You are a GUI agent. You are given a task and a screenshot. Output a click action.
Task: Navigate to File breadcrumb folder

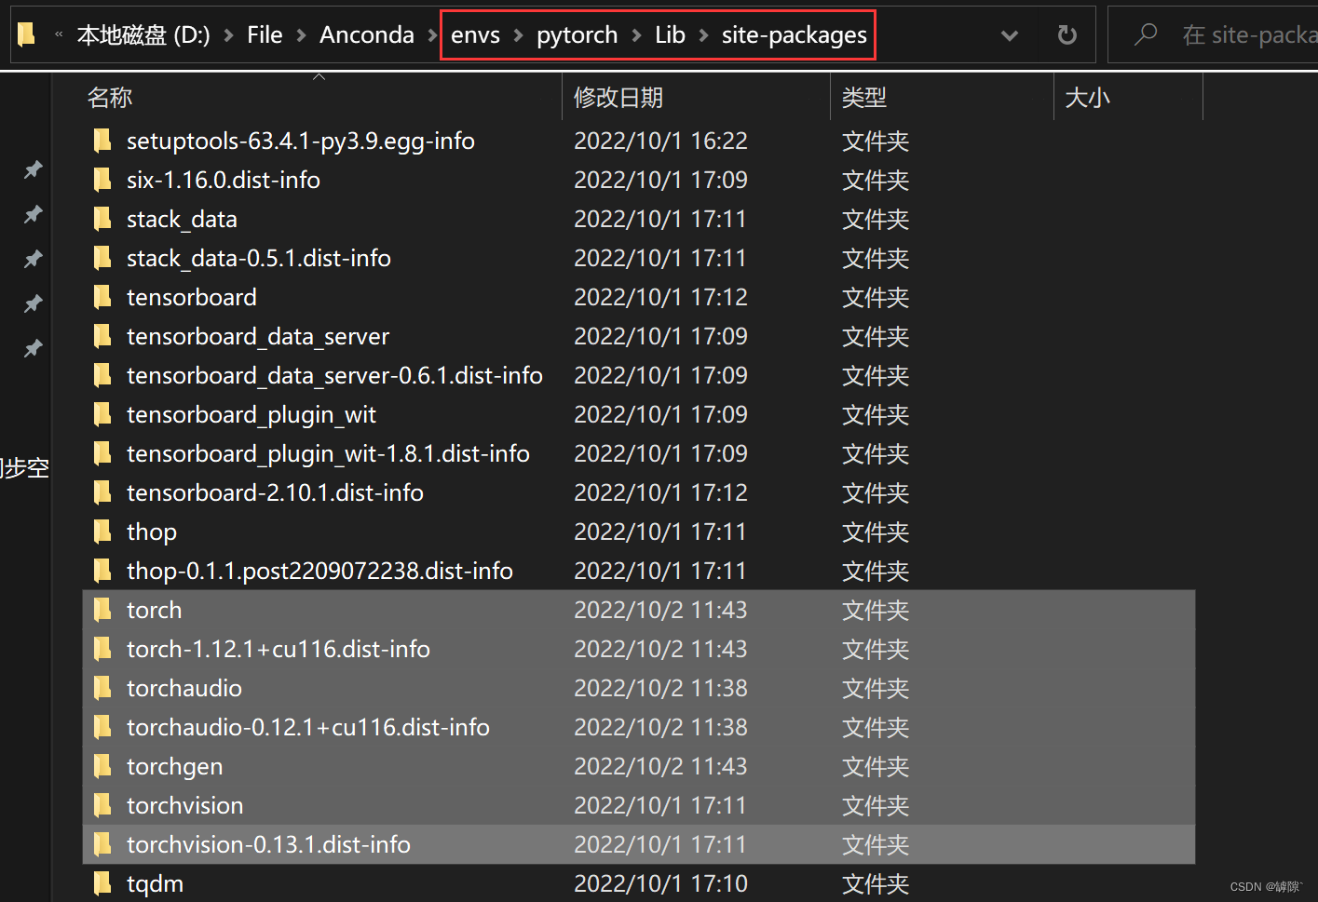click(x=265, y=35)
